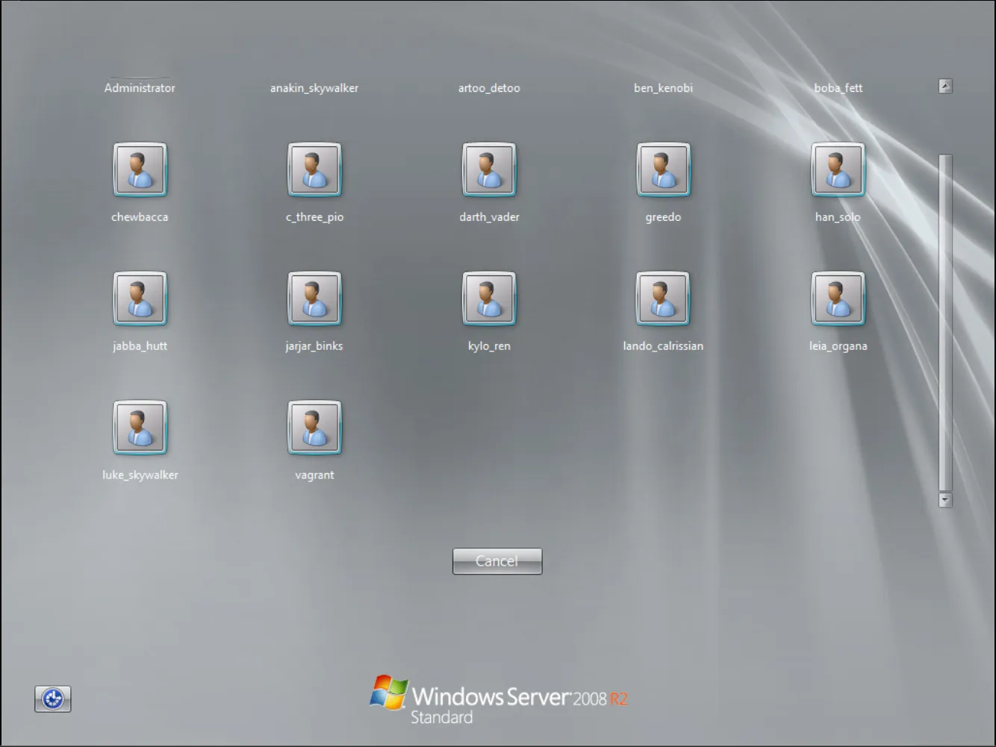The height and width of the screenshot is (747, 996).
Task: Pick the vagrant user account icon
Action: click(314, 428)
